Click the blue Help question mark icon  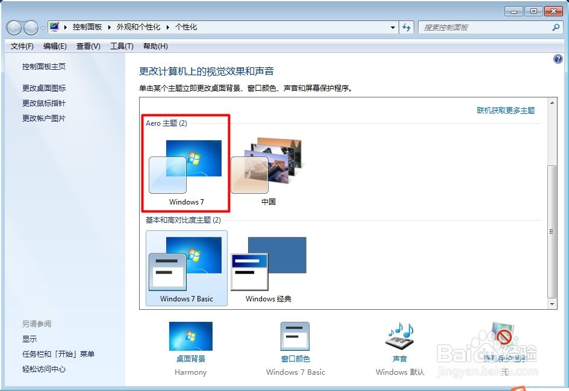pyautogui.click(x=558, y=59)
